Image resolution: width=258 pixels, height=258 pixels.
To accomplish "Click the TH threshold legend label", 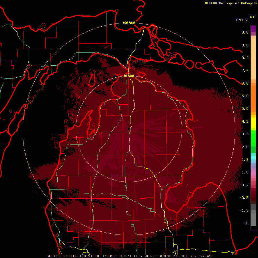I will (x=246, y=223).
